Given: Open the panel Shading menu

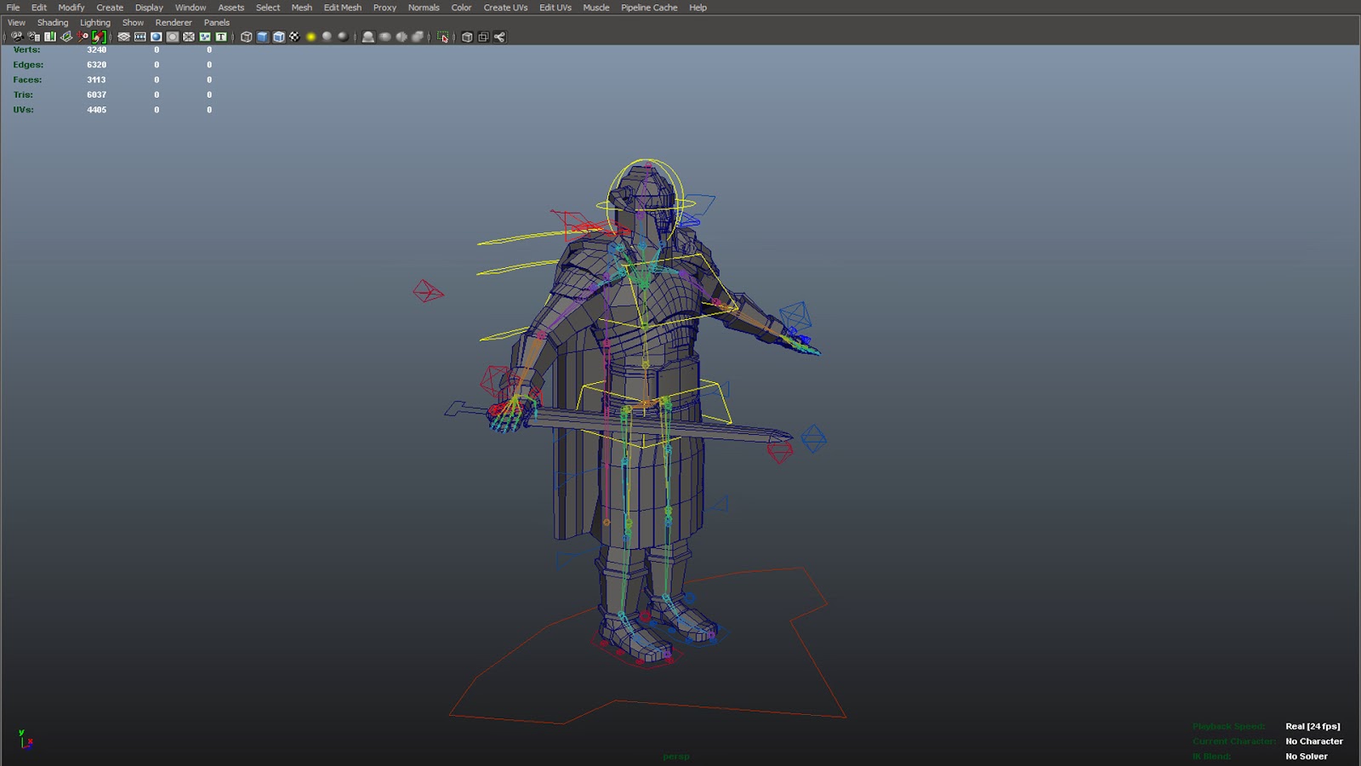Looking at the screenshot, I should (52, 22).
